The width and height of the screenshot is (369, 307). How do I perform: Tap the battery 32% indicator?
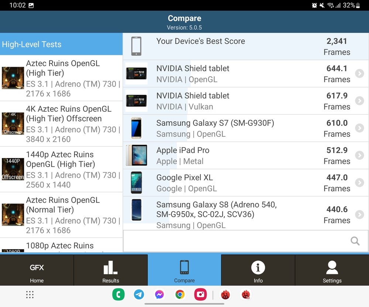click(x=351, y=6)
